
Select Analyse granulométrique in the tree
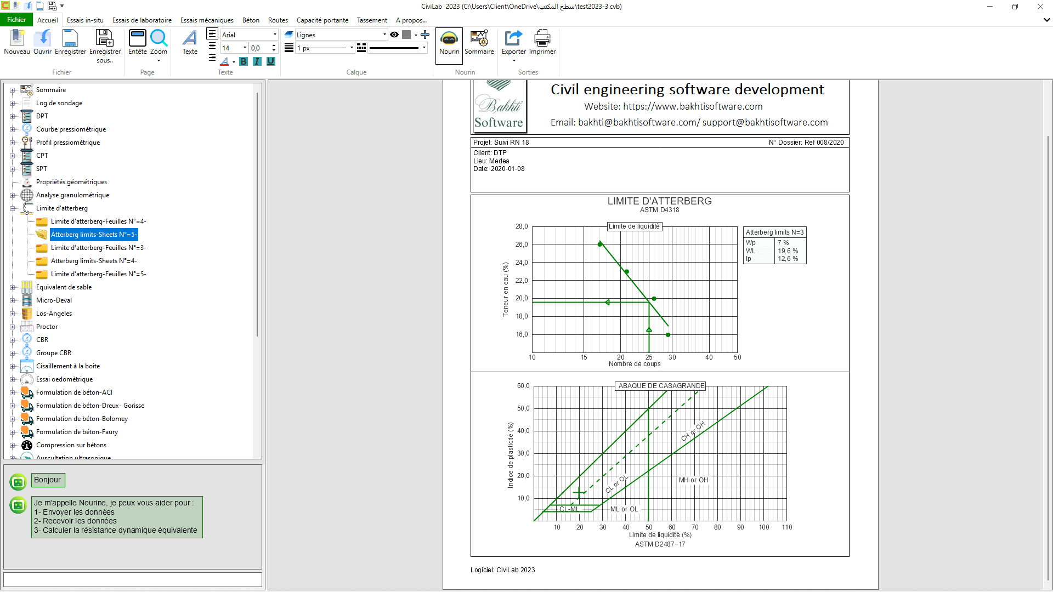[72, 195]
